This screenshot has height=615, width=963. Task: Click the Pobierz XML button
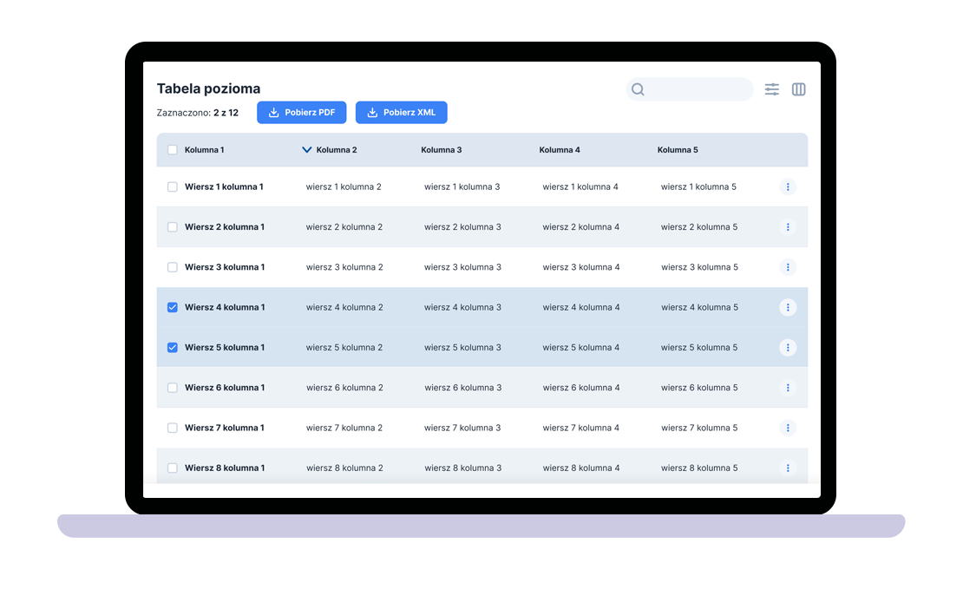pos(401,113)
